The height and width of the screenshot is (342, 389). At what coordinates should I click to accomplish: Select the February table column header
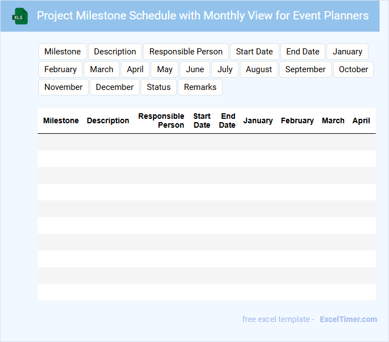[297, 120]
